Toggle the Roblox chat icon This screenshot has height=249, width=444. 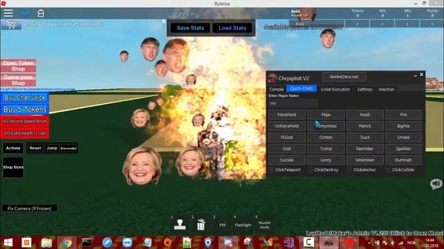[x=25, y=13]
